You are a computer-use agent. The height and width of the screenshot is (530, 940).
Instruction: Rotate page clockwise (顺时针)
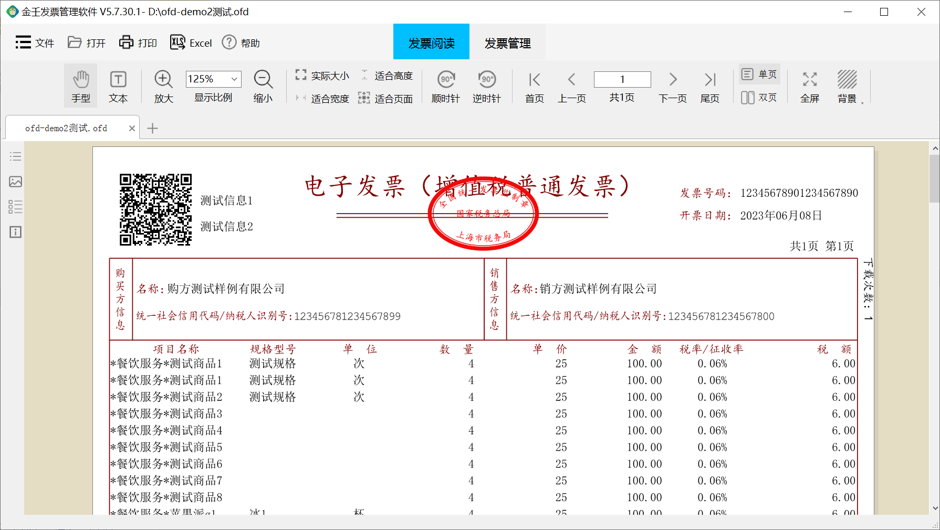tap(446, 86)
